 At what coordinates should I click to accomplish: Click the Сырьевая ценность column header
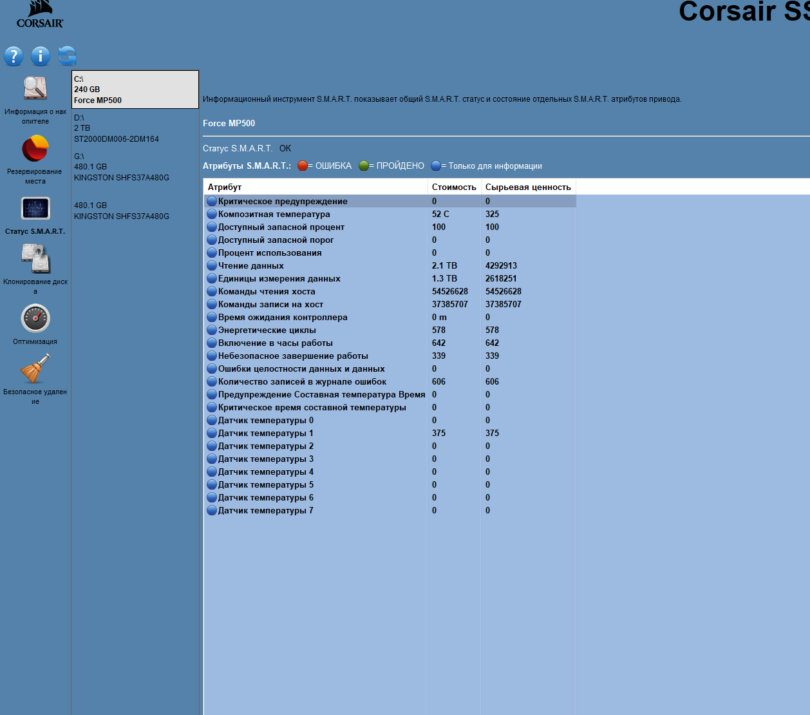(528, 187)
